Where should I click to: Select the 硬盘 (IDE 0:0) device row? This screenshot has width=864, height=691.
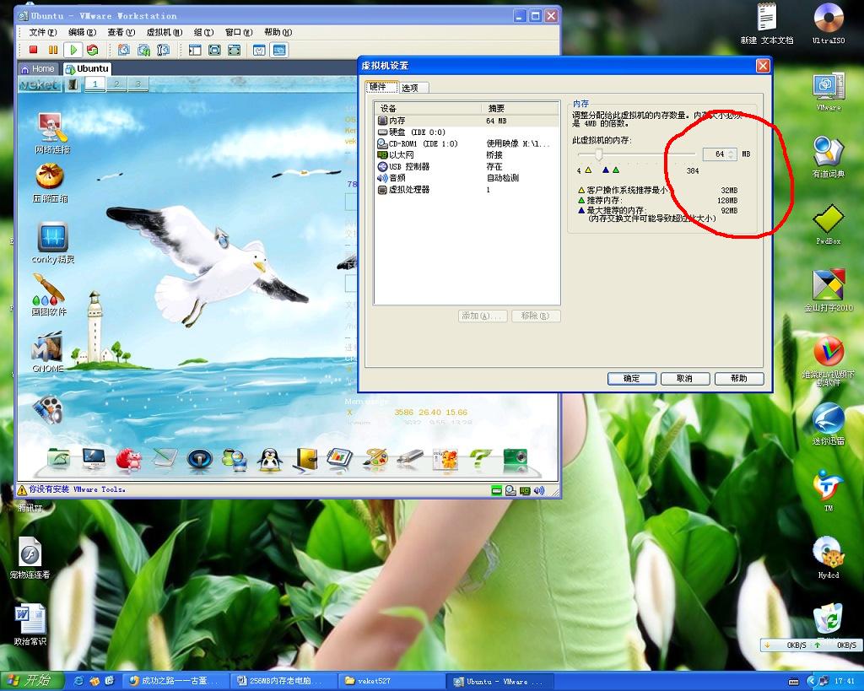click(x=466, y=132)
